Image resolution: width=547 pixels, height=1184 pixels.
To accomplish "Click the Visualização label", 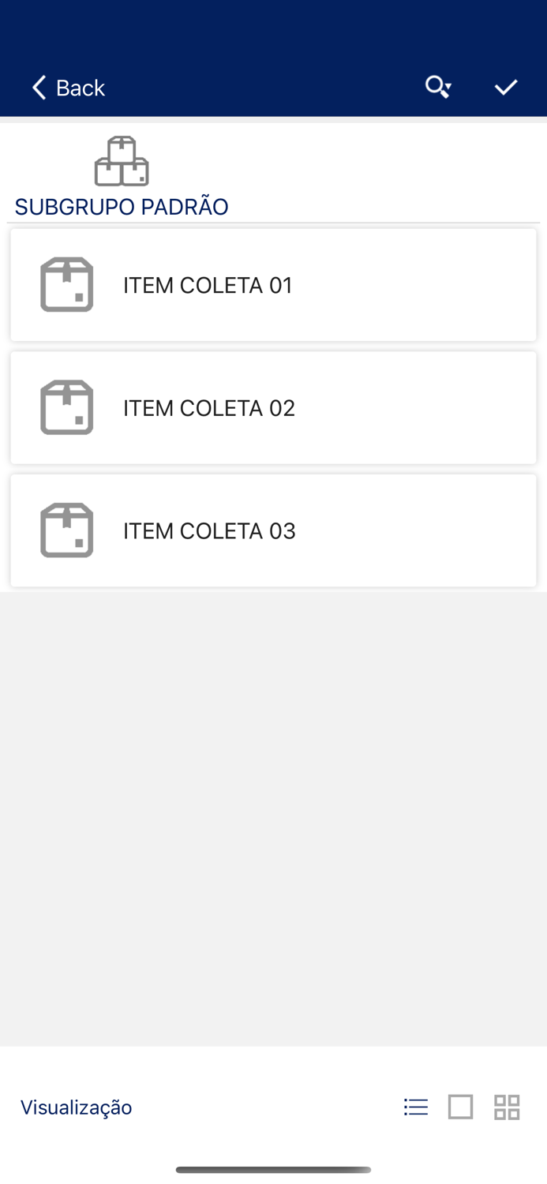I will pos(76,1107).
